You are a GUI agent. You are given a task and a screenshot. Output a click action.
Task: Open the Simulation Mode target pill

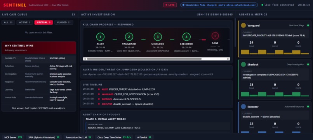[219, 5]
